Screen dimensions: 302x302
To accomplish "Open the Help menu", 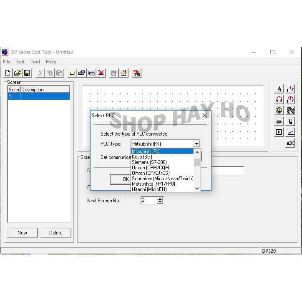I will pyautogui.click(x=51, y=62).
